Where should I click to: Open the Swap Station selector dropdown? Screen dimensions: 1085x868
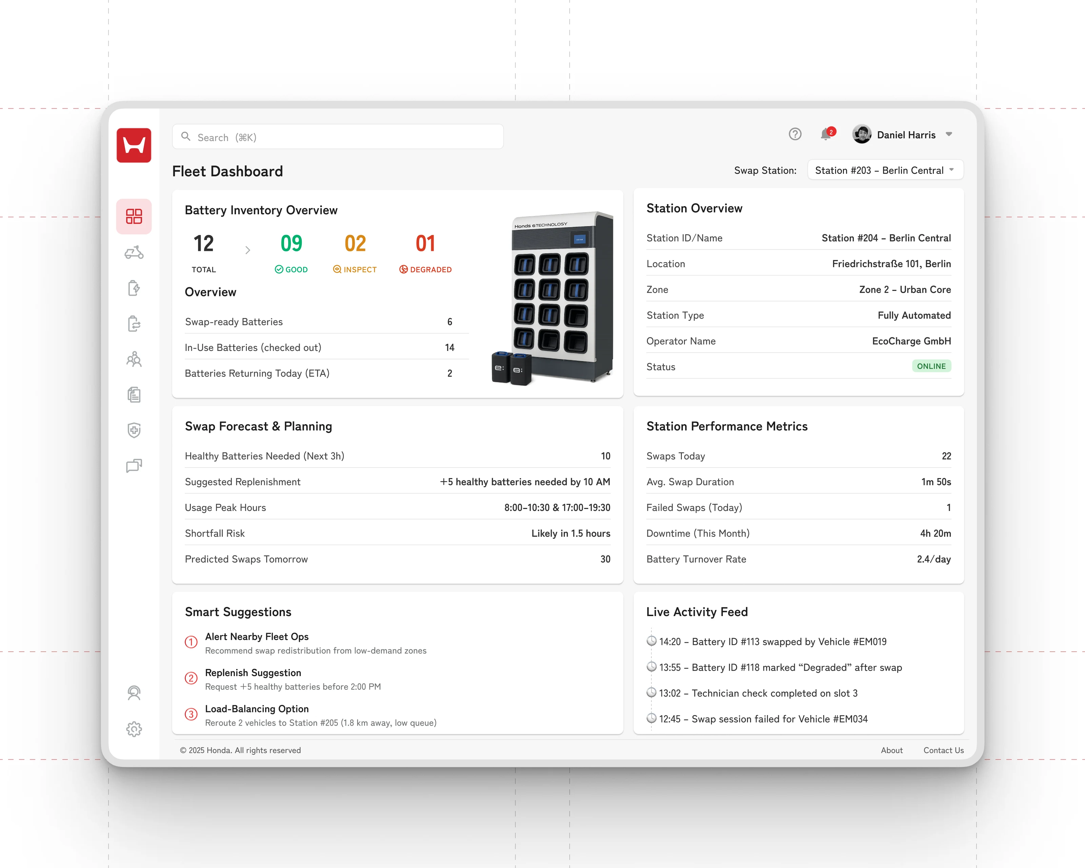pos(885,170)
